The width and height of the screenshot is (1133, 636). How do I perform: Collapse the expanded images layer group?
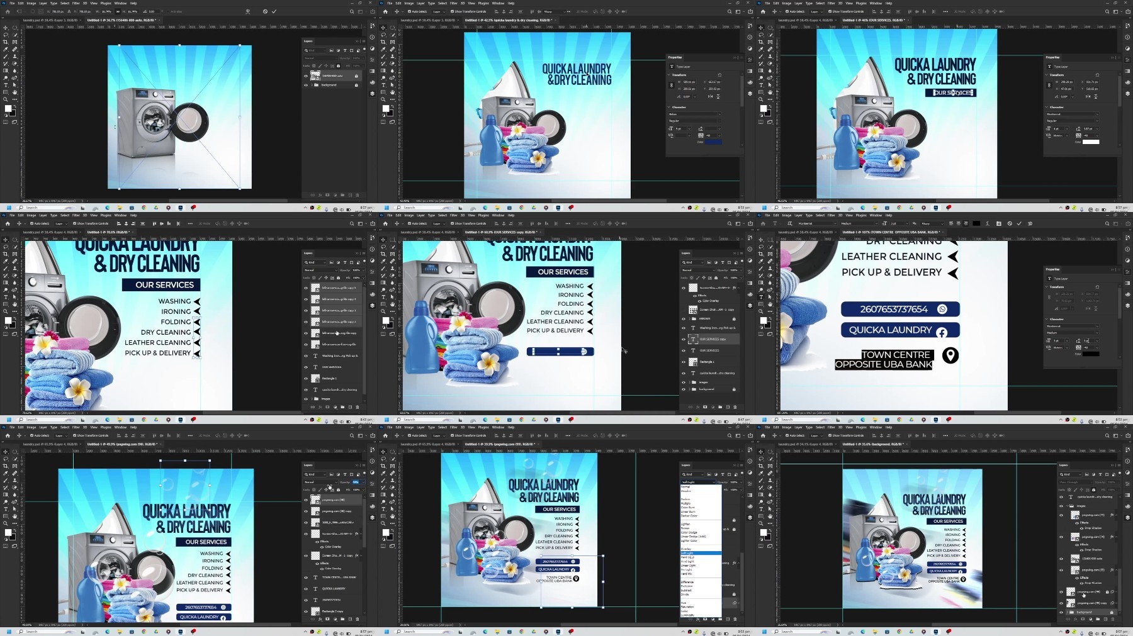click(x=1068, y=506)
